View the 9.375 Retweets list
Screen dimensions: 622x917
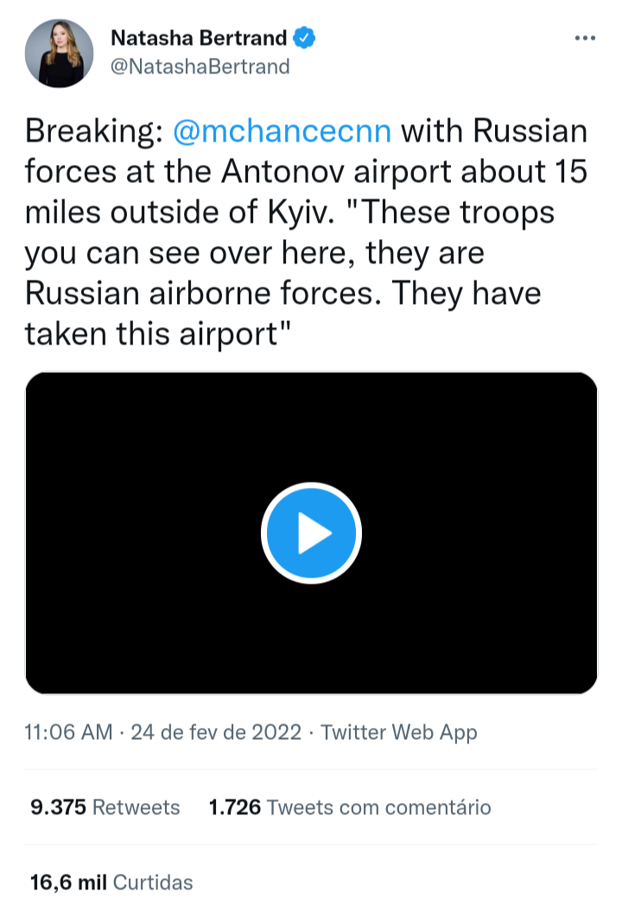click(105, 807)
